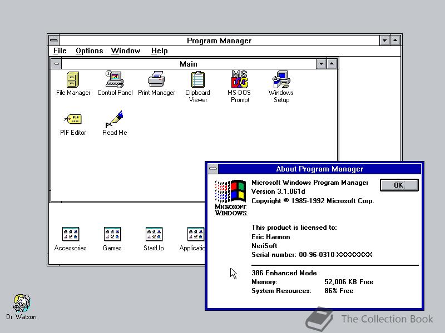Viewport: 445px width, 333px height.
Task: Minimize the Main group window
Action: pyautogui.click(x=321, y=64)
